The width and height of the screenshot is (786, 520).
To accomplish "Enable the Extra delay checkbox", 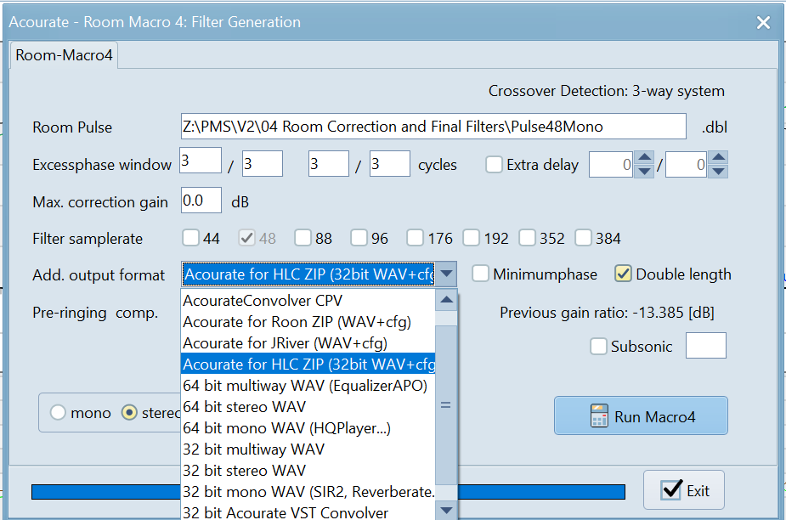I will (494, 165).
